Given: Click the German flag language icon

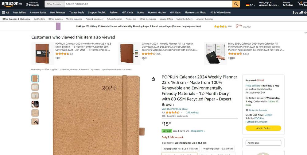Looking at the screenshot, I should coord(248,5).
